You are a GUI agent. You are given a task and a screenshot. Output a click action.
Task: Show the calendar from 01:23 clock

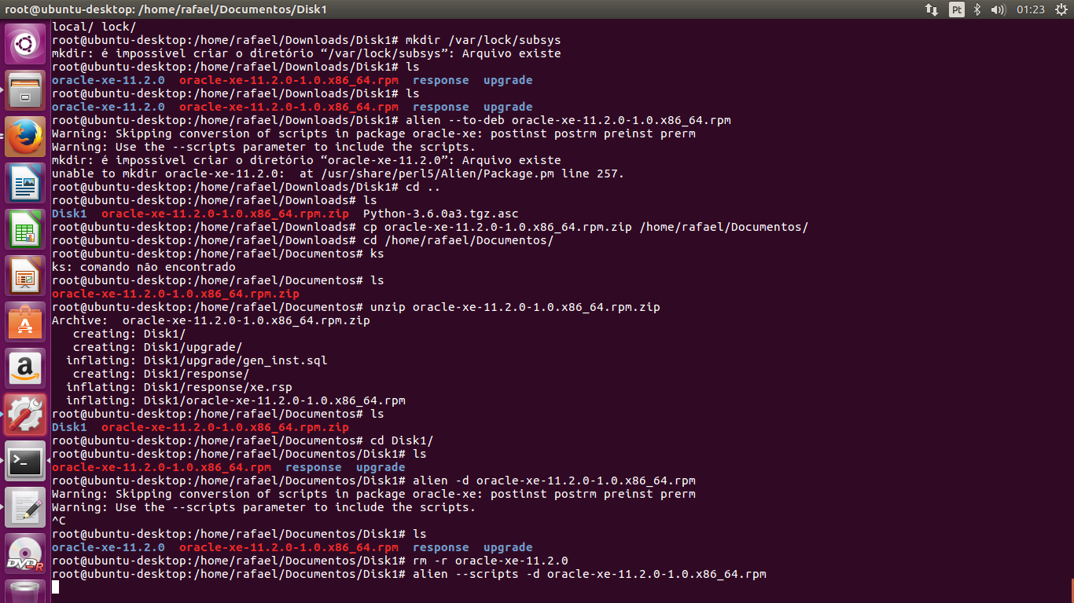coord(1030,9)
